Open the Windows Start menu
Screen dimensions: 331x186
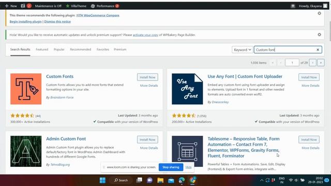(x=102, y=180)
